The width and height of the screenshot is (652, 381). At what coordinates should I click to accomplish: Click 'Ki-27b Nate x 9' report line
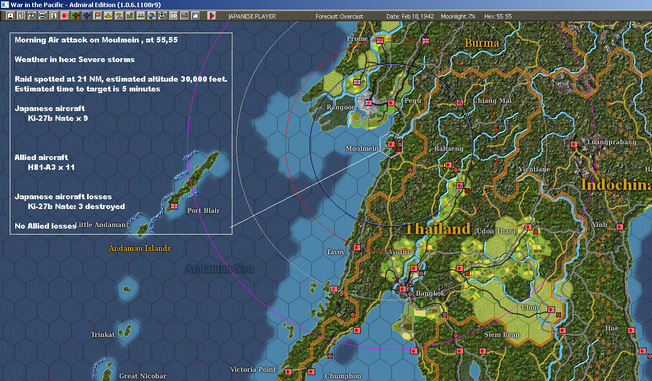coord(58,118)
